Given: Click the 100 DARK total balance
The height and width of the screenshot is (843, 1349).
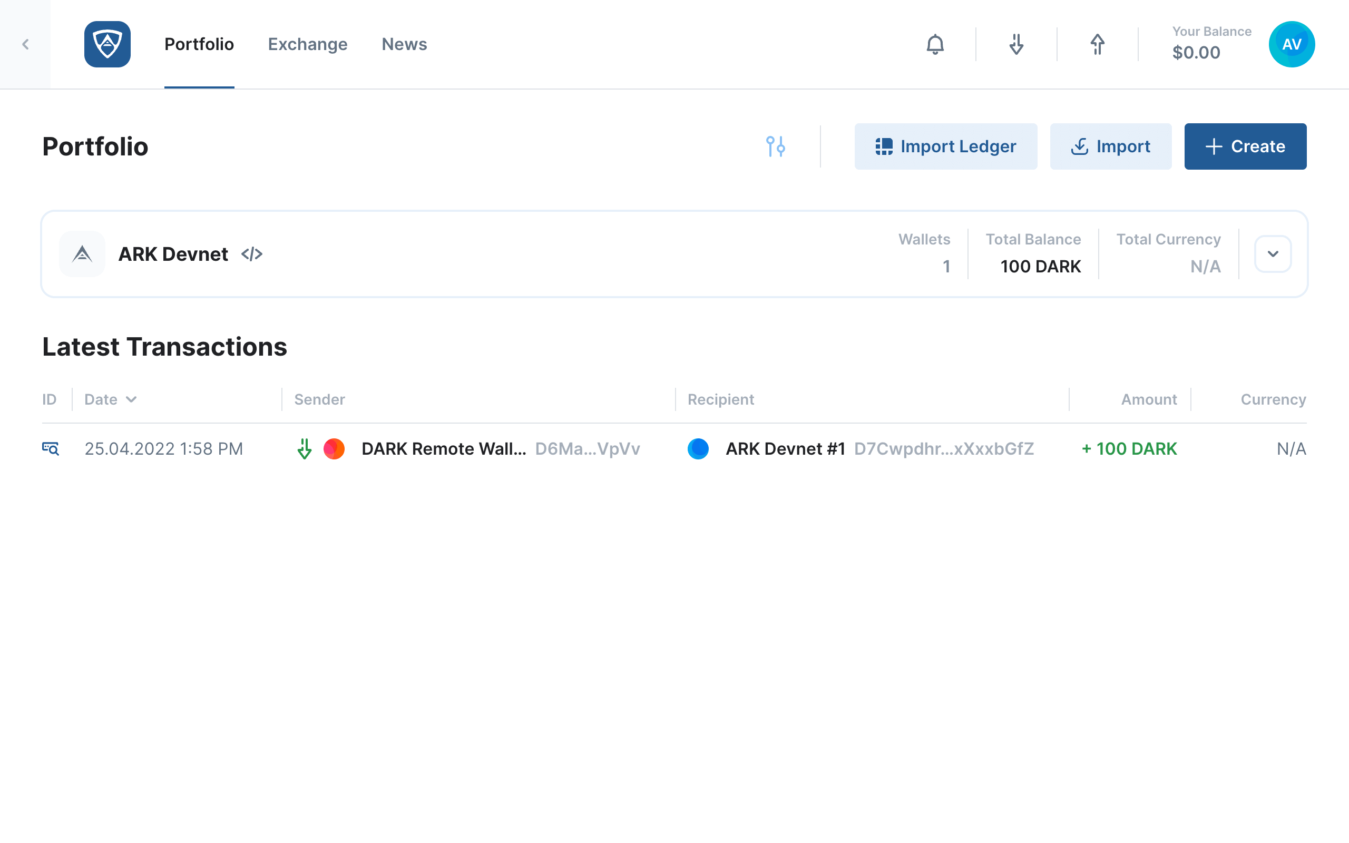Looking at the screenshot, I should click(x=1040, y=267).
